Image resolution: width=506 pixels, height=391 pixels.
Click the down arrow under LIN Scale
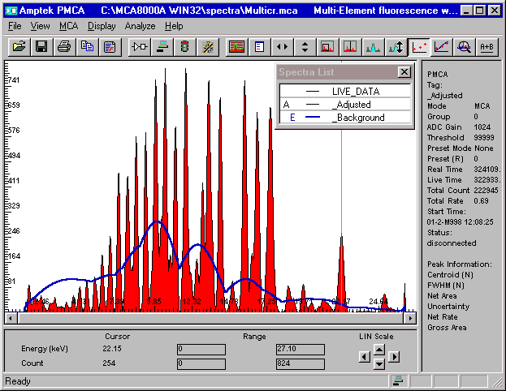click(379, 364)
